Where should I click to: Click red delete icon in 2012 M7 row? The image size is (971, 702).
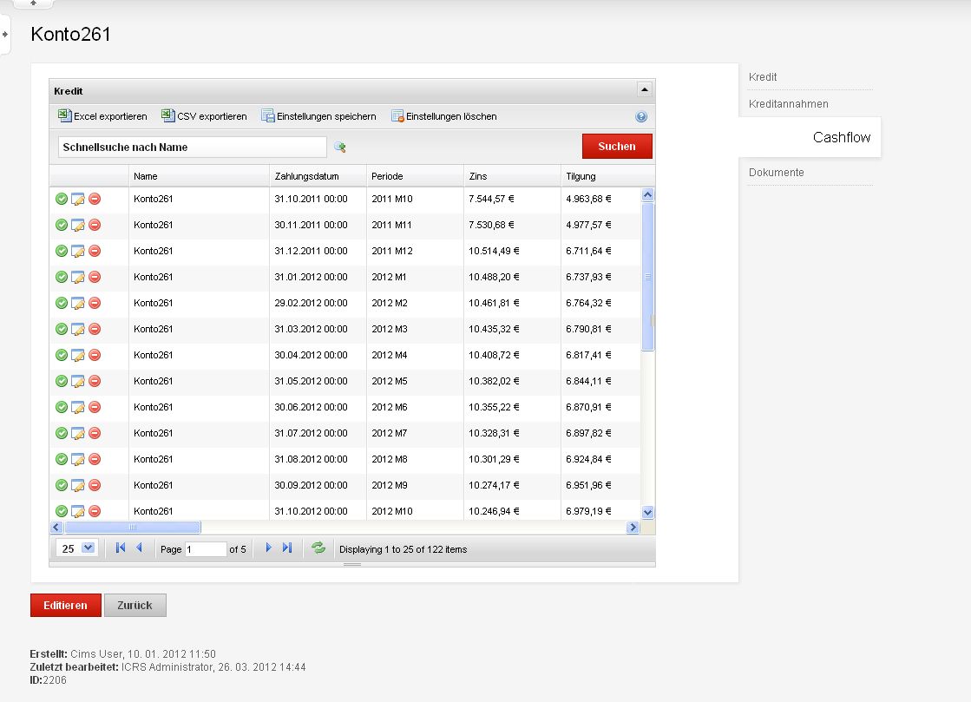click(x=94, y=433)
